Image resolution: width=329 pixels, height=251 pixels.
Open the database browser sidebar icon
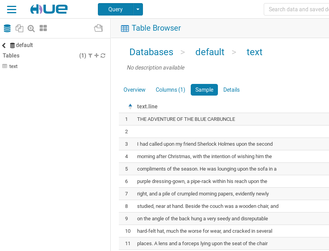click(7, 28)
